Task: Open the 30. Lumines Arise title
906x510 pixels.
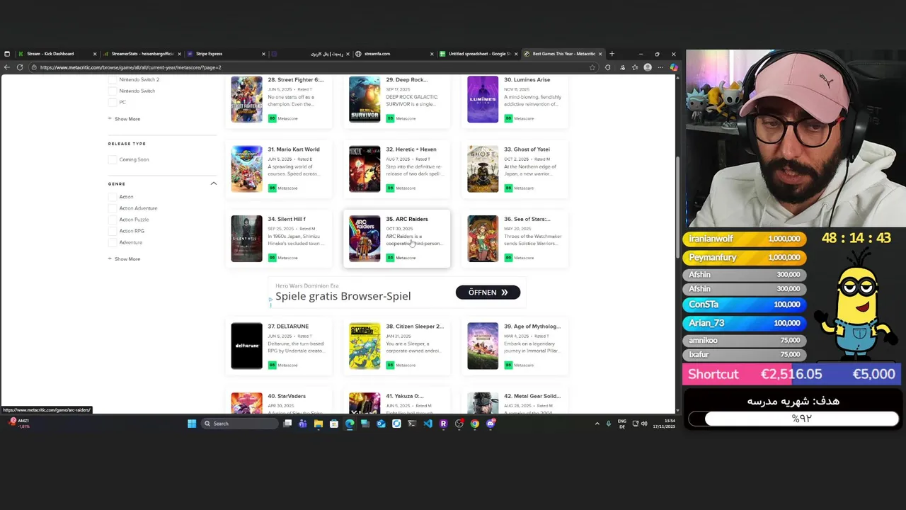Action: pos(527,80)
